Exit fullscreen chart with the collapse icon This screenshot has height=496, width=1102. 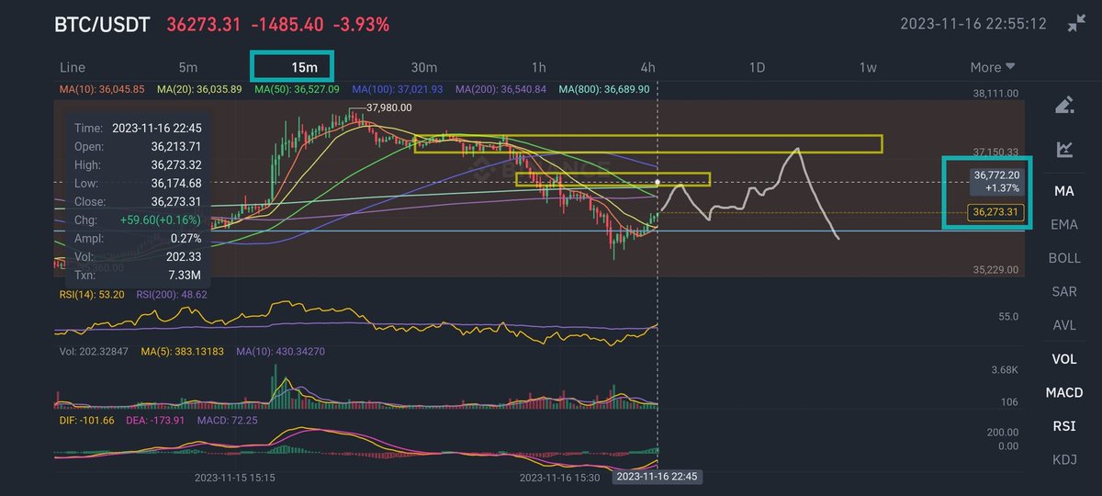coord(1076,24)
